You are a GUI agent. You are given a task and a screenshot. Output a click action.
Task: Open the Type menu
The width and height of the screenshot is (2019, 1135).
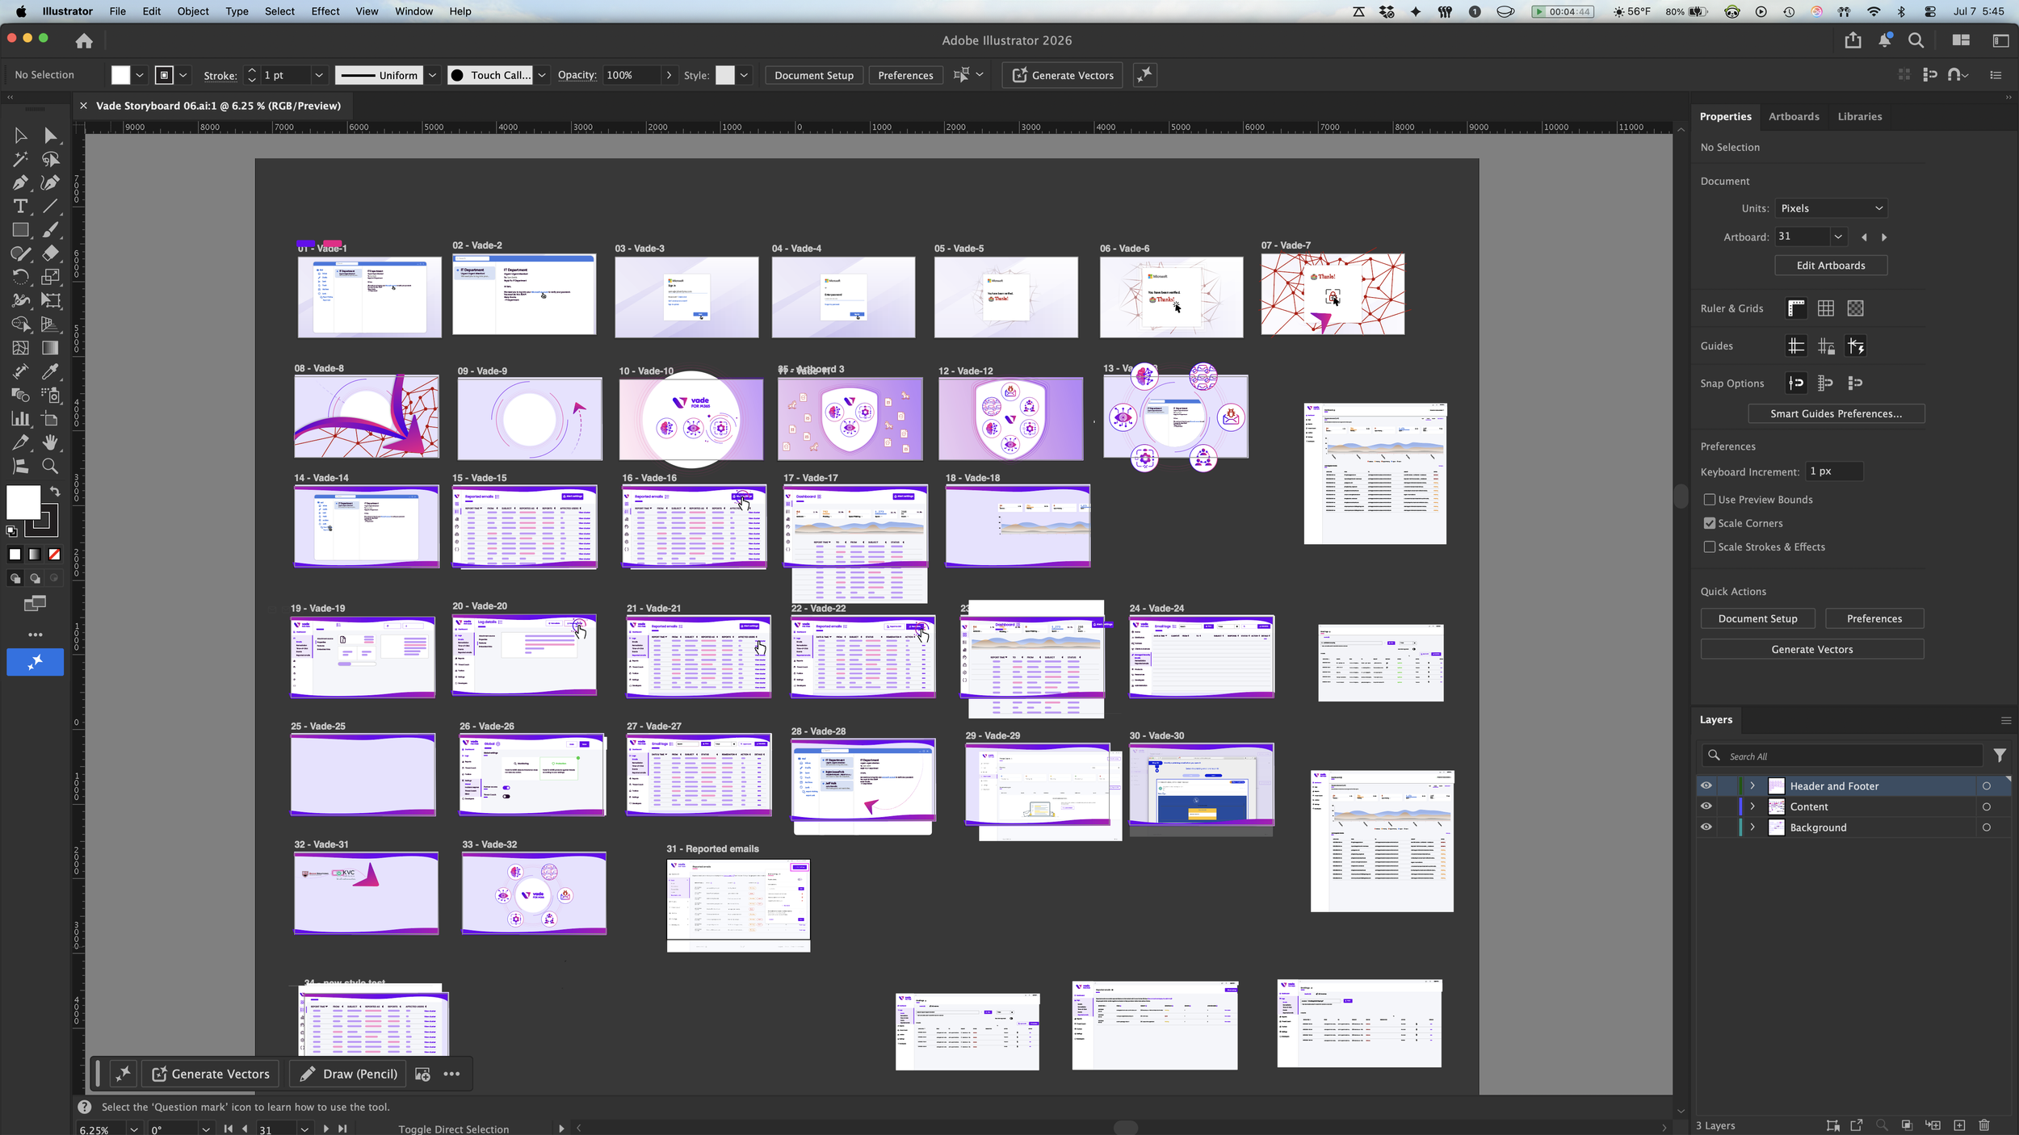[237, 11]
